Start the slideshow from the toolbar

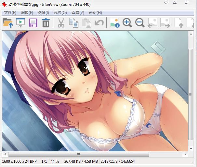pyautogui.click(x=20, y=23)
